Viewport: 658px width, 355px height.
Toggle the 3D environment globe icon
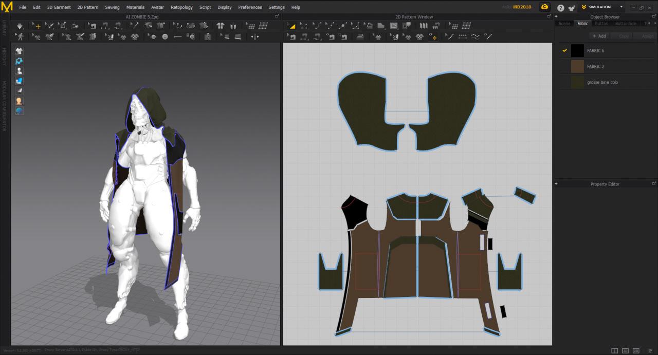tap(19, 110)
